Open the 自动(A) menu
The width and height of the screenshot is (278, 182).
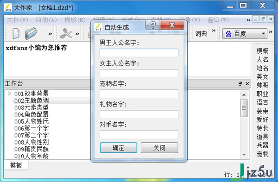[x=46, y=19]
